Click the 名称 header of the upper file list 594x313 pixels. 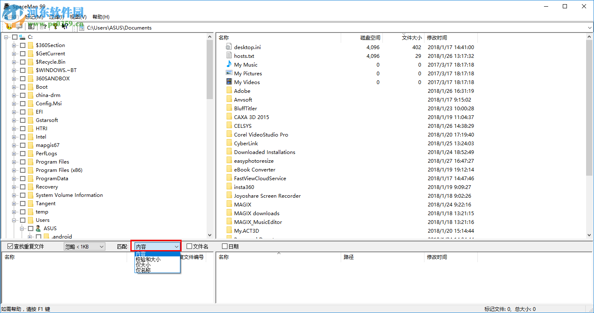pos(279,38)
